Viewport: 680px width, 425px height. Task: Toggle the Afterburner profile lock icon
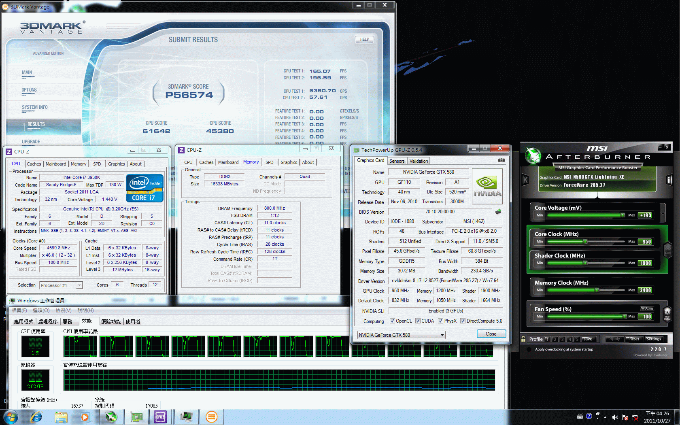[x=524, y=339]
